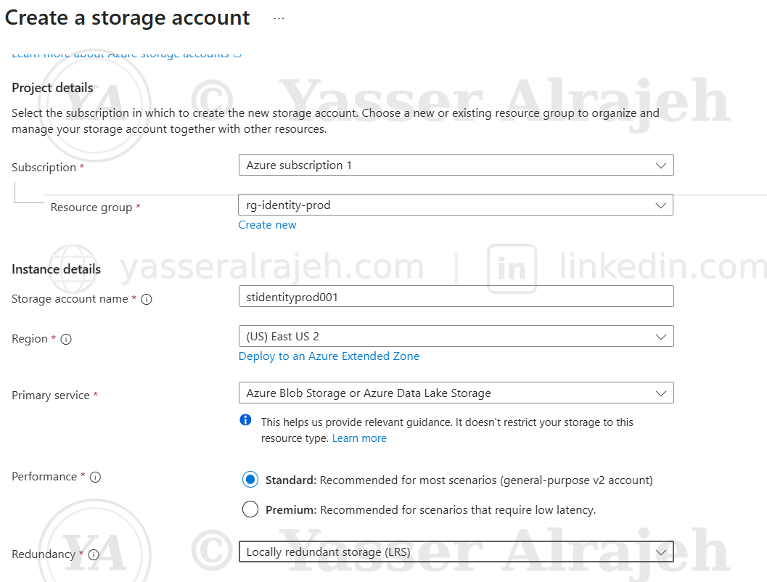
Task: Select the Premium performance radio button
Action: [250, 509]
